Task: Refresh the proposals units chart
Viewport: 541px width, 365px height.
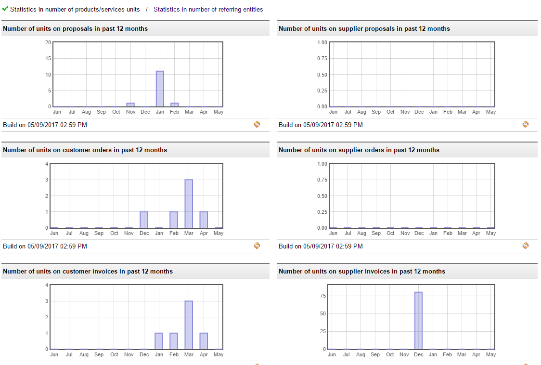Action: (x=257, y=124)
